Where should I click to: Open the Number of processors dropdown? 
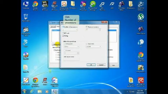[70, 30]
